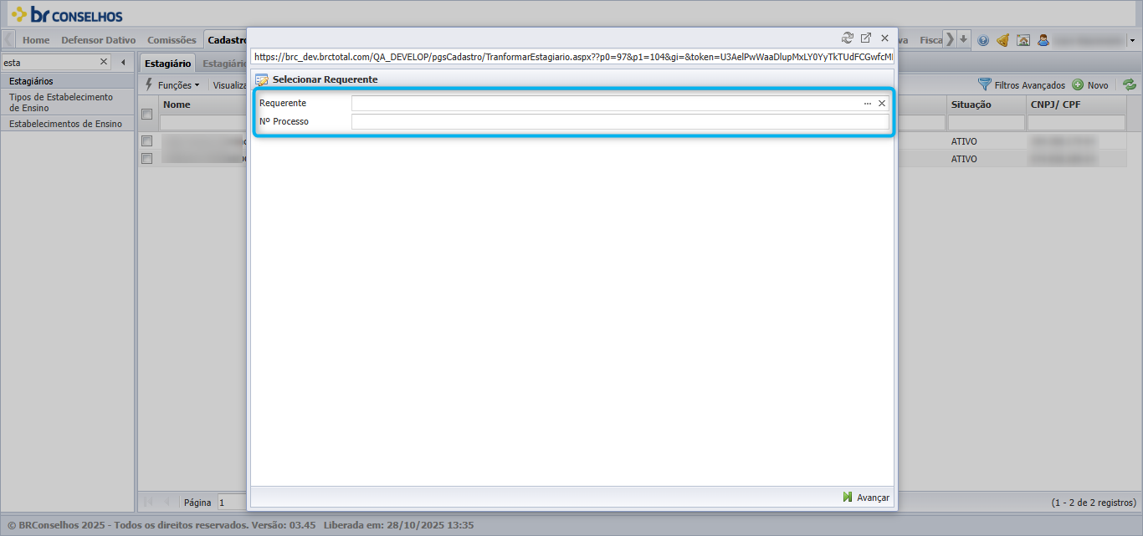Open the Defensor Dativo tab

pyautogui.click(x=98, y=39)
